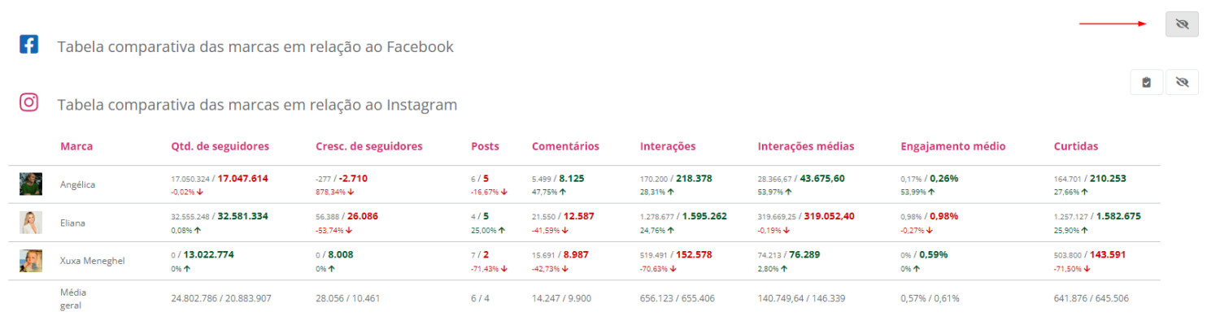Open Eliana's profile picture
The image size is (1220, 325).
coord(31,223)
